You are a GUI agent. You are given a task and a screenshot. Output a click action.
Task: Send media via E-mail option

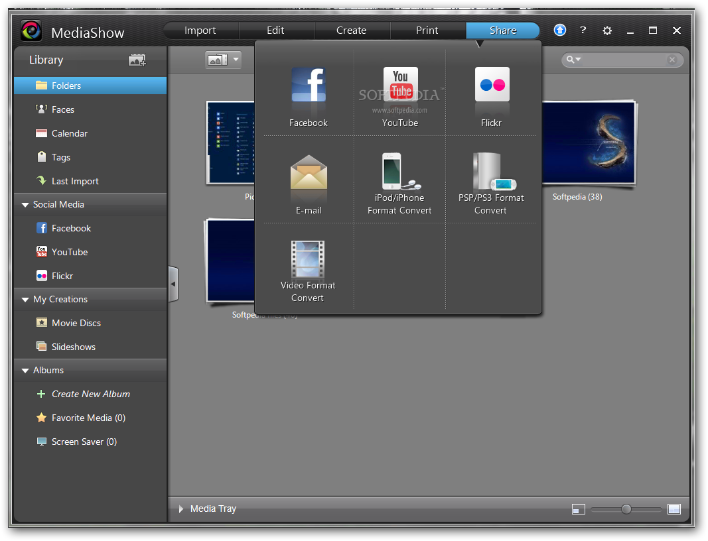[309, 185]
